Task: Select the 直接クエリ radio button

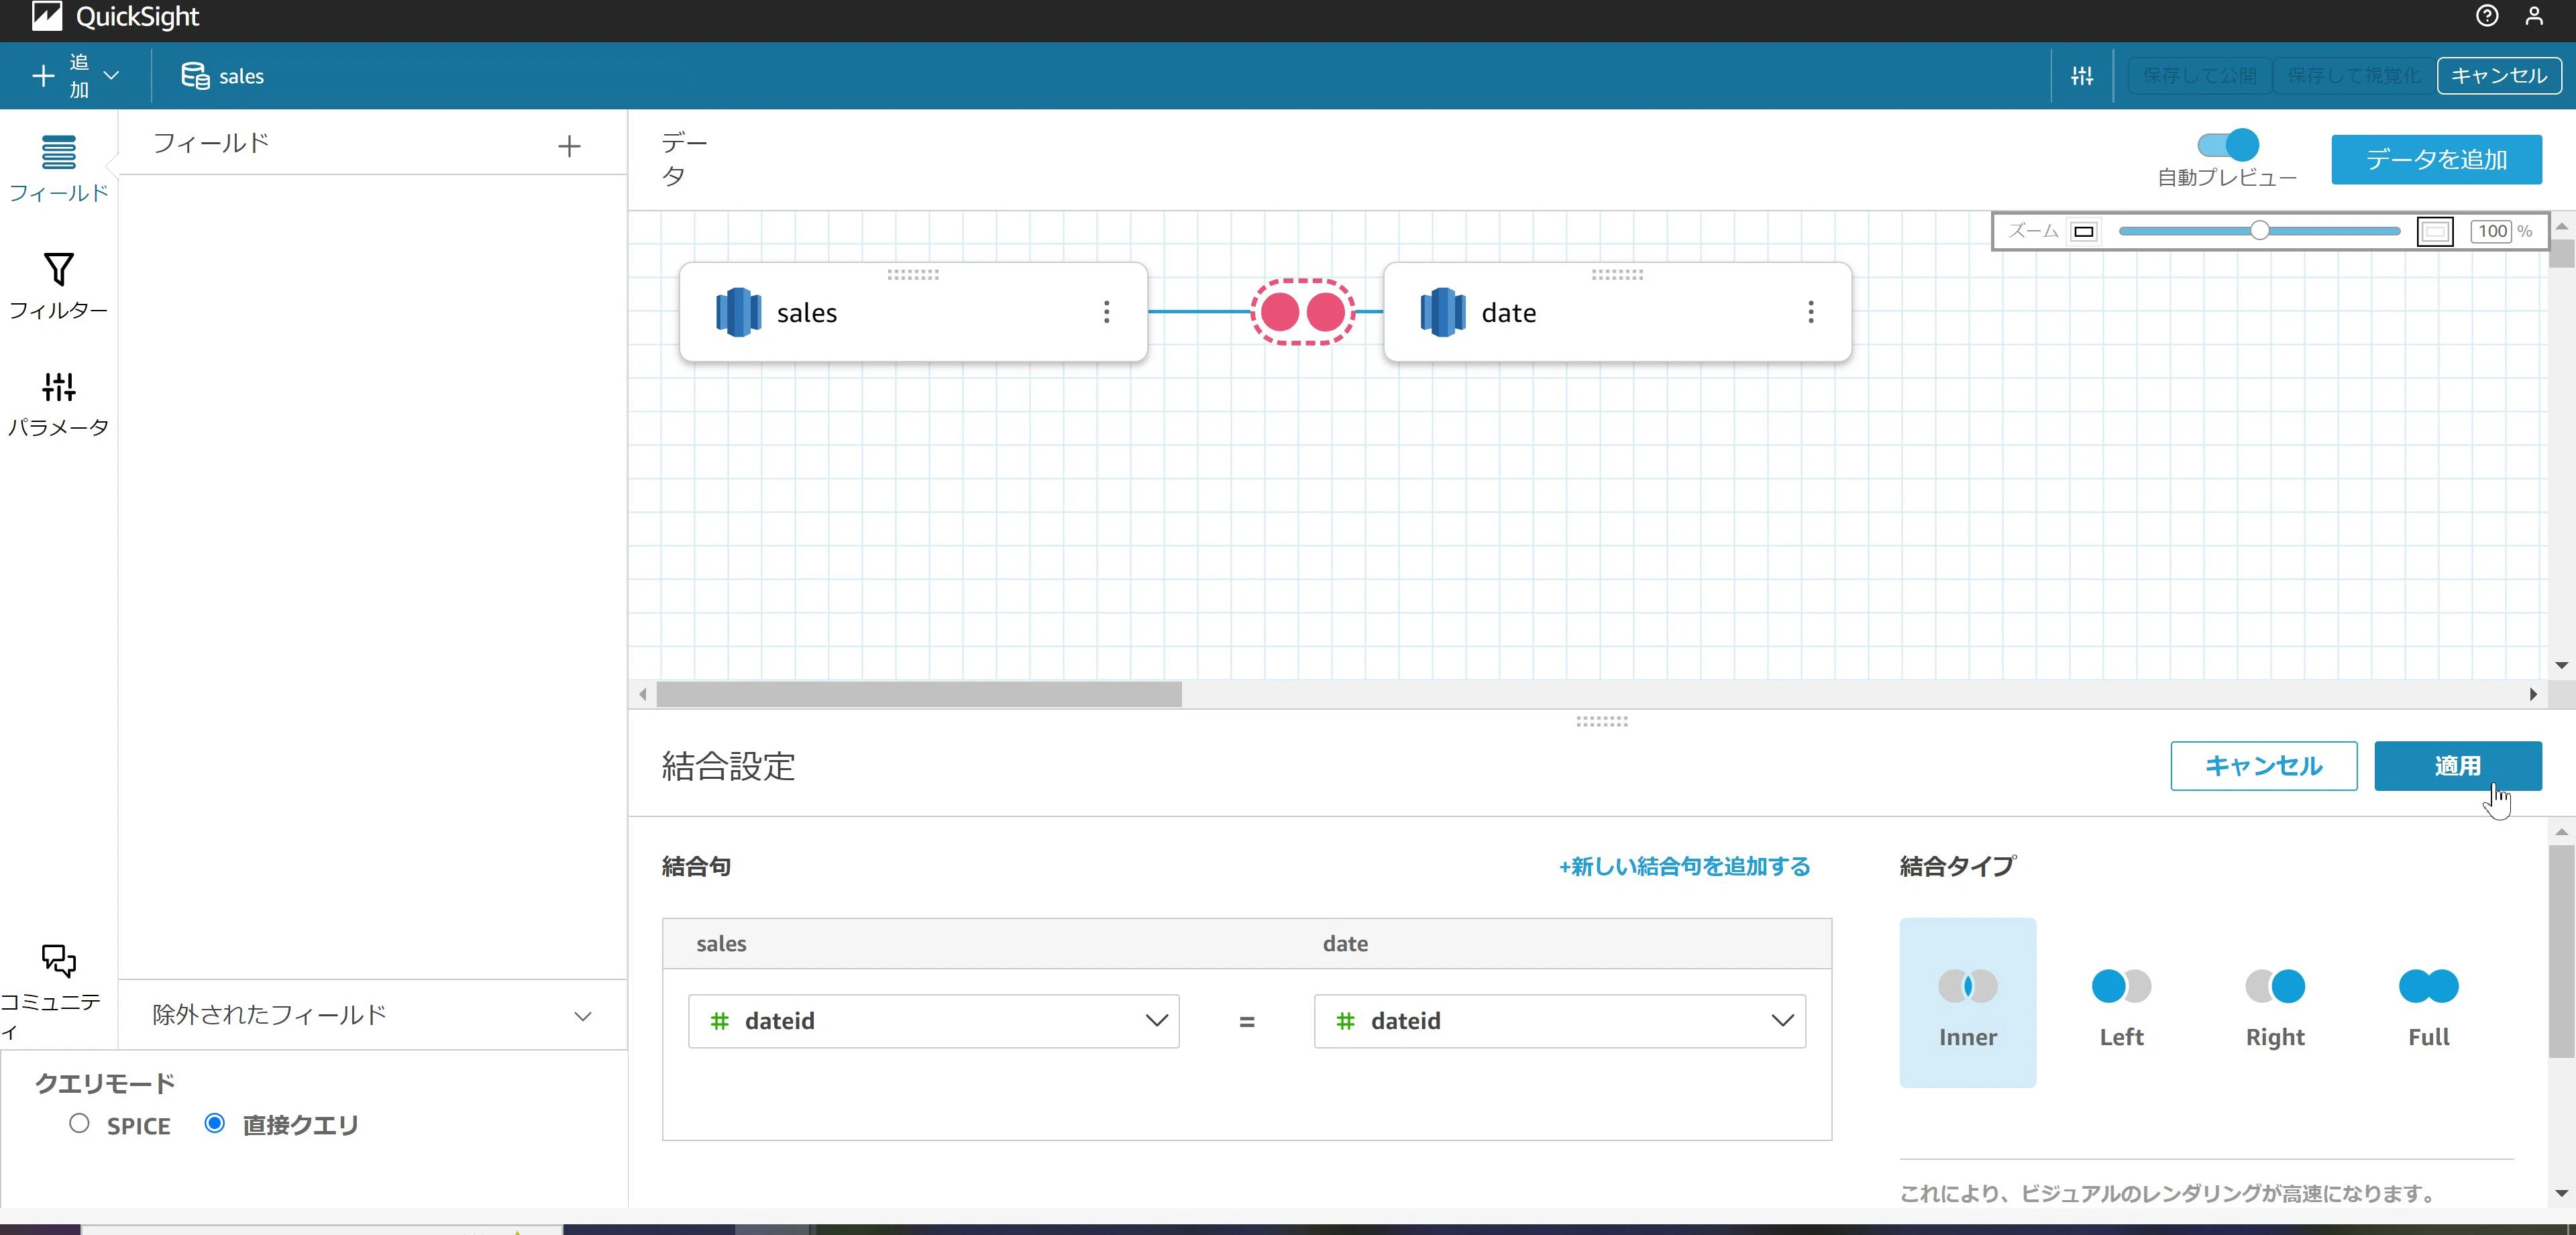Action: (x=214, y=1123)
